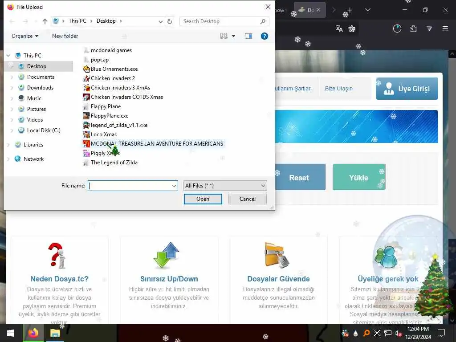The height and width of the screenshot is (342, 456).
Task: Click the Piggly Xmas file icon
Action: tap(86, 153)
